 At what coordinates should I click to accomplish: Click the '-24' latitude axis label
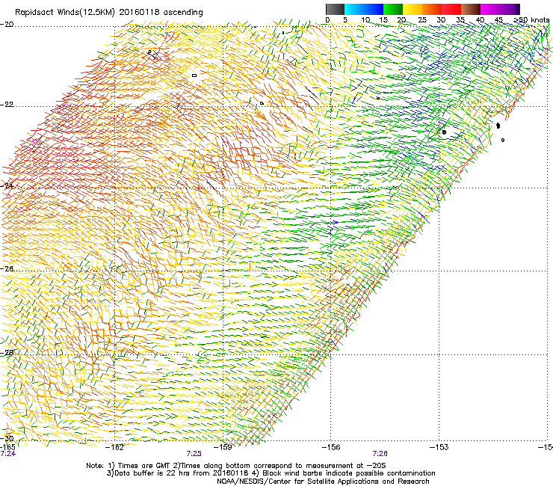(x=7, y=185)
